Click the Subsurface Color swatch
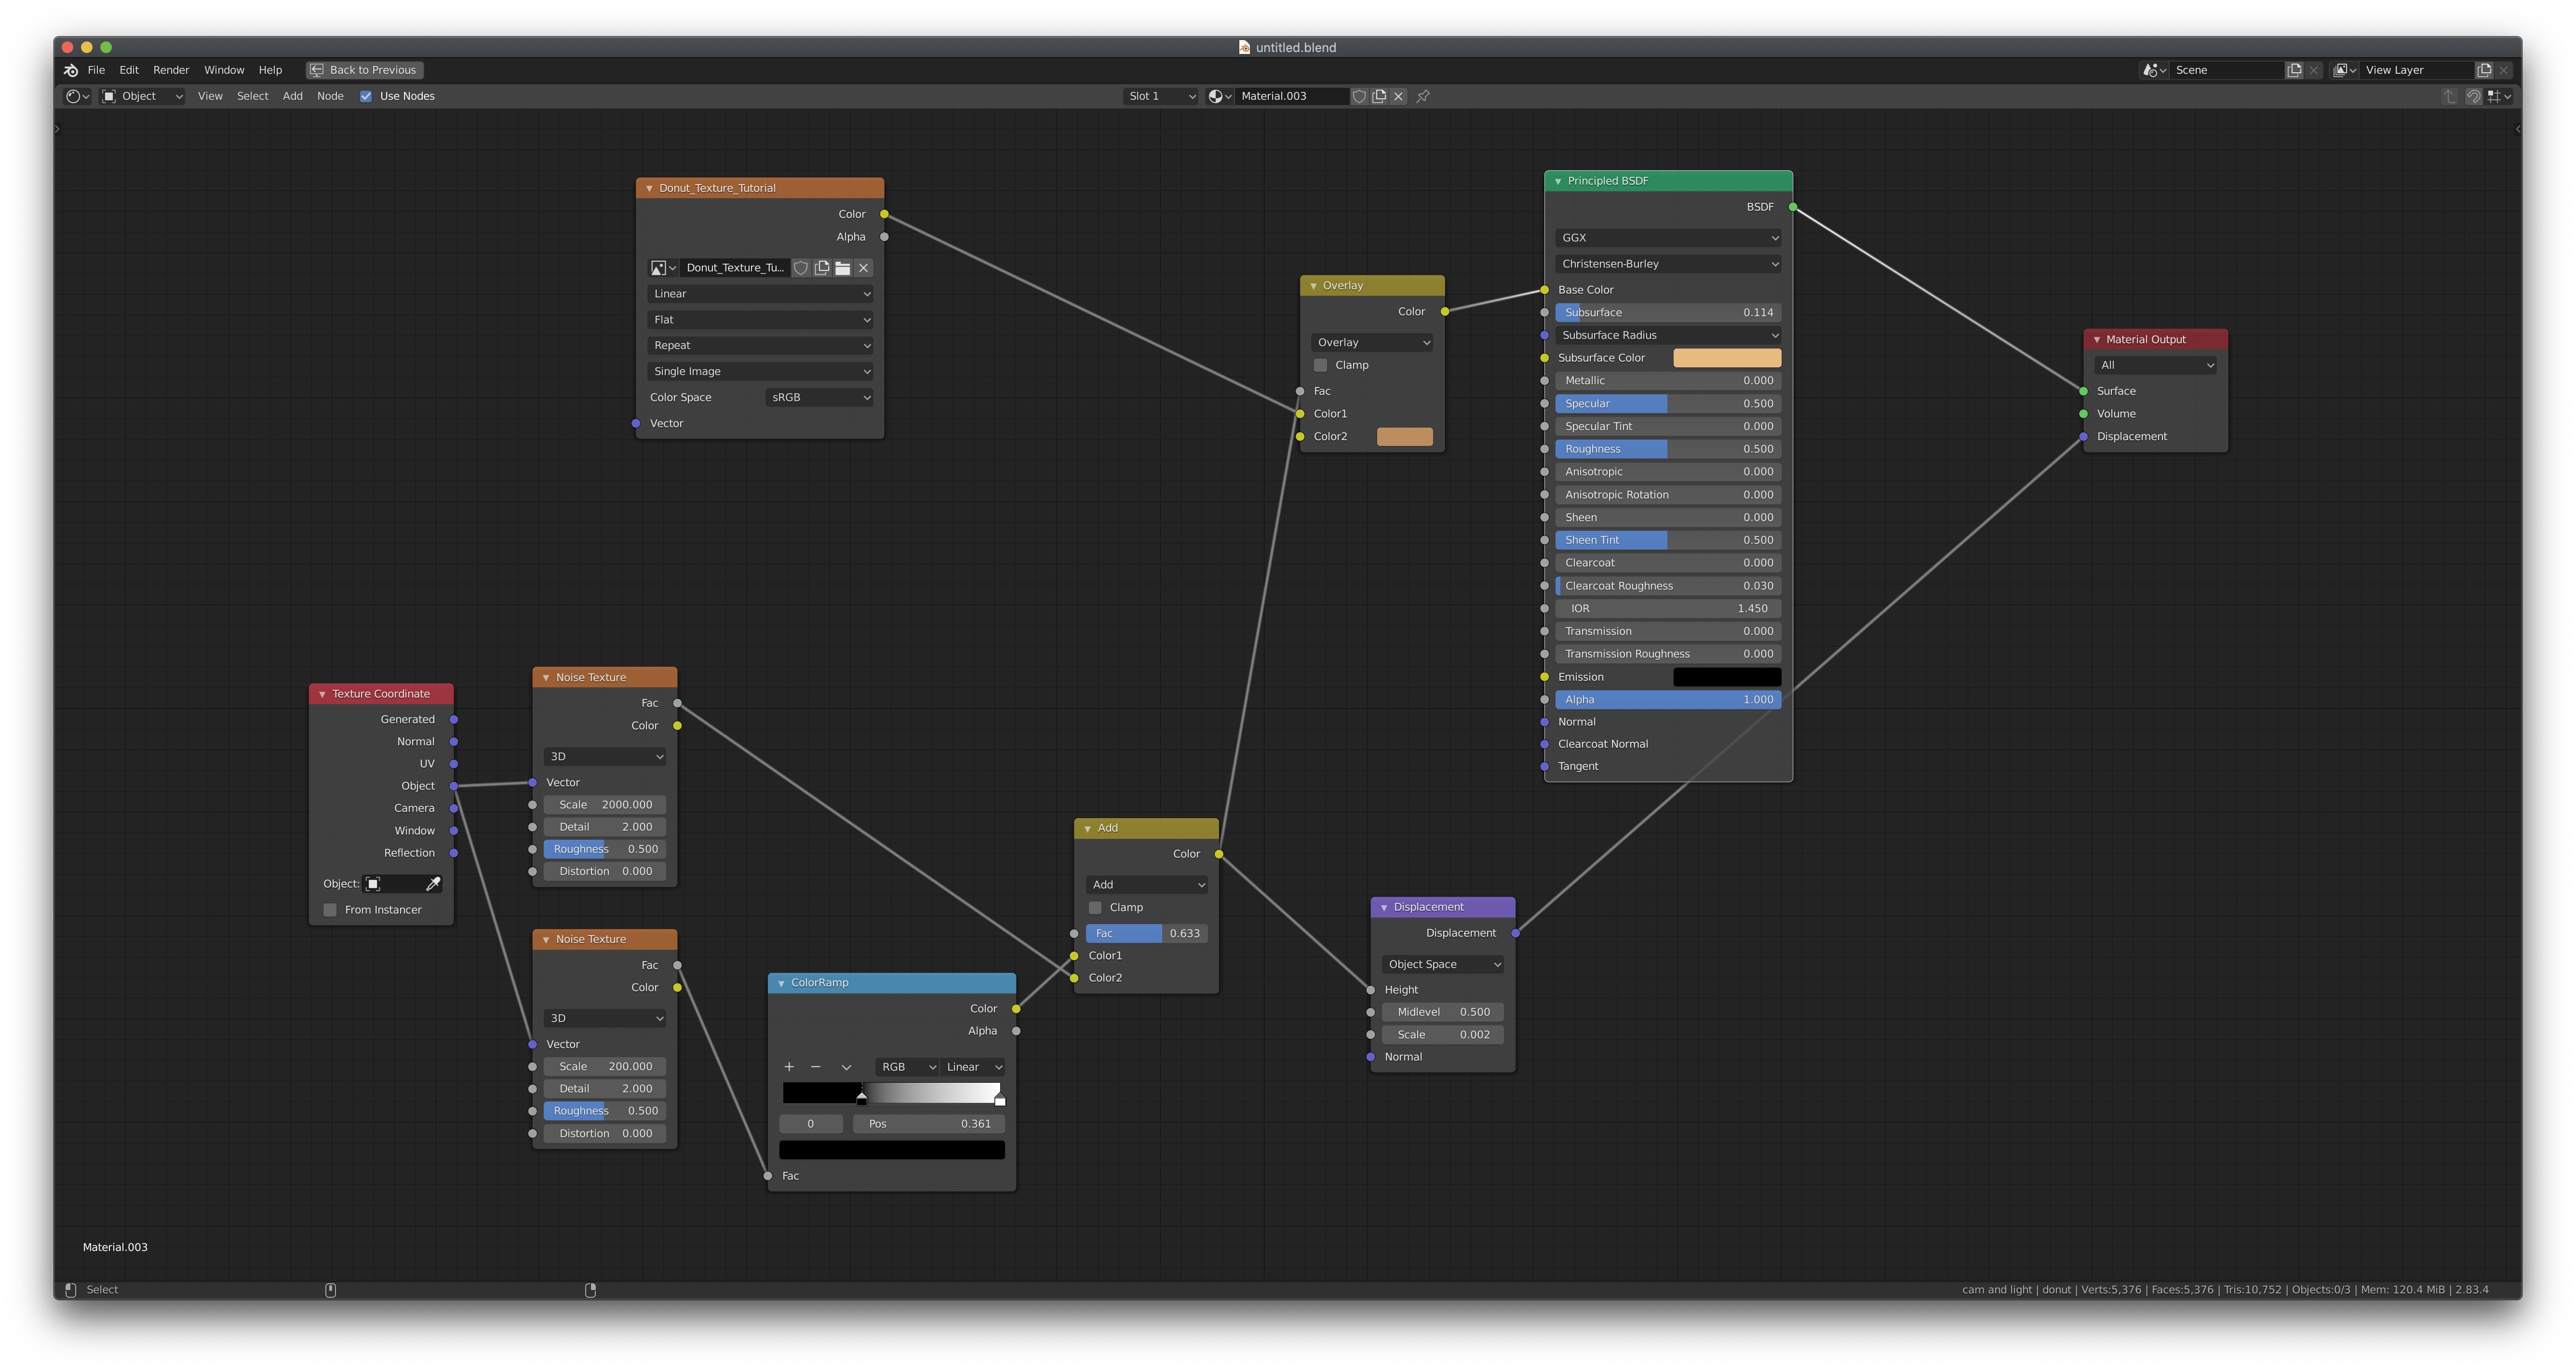Image resolution: width=2576 pixels, height=1371 pixels. click(x=1727, y=358)
